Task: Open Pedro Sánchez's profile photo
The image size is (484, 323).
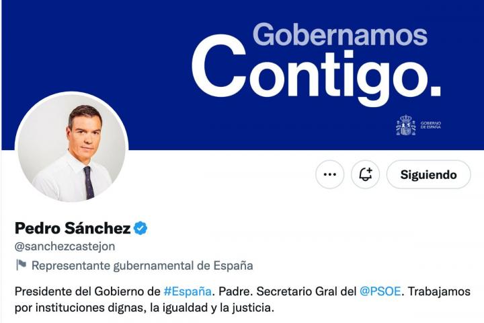Action: [x=71, y=148]
